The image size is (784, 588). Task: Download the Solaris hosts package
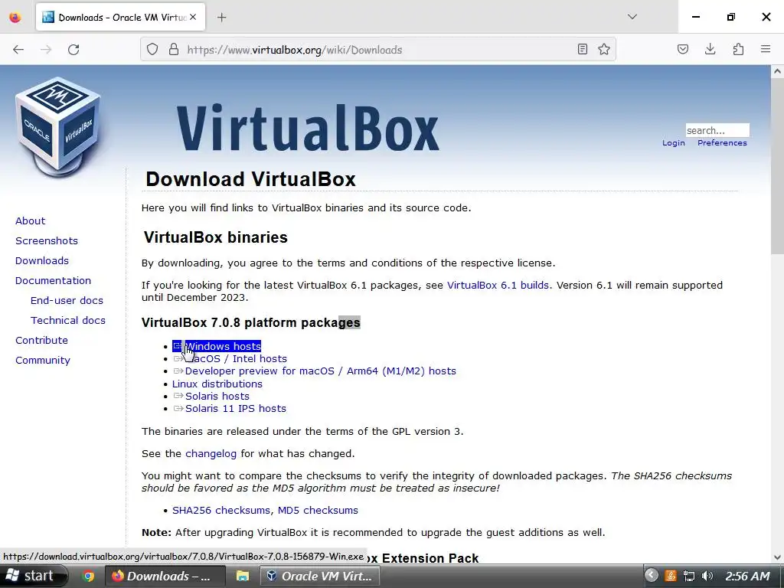point(217,397)
